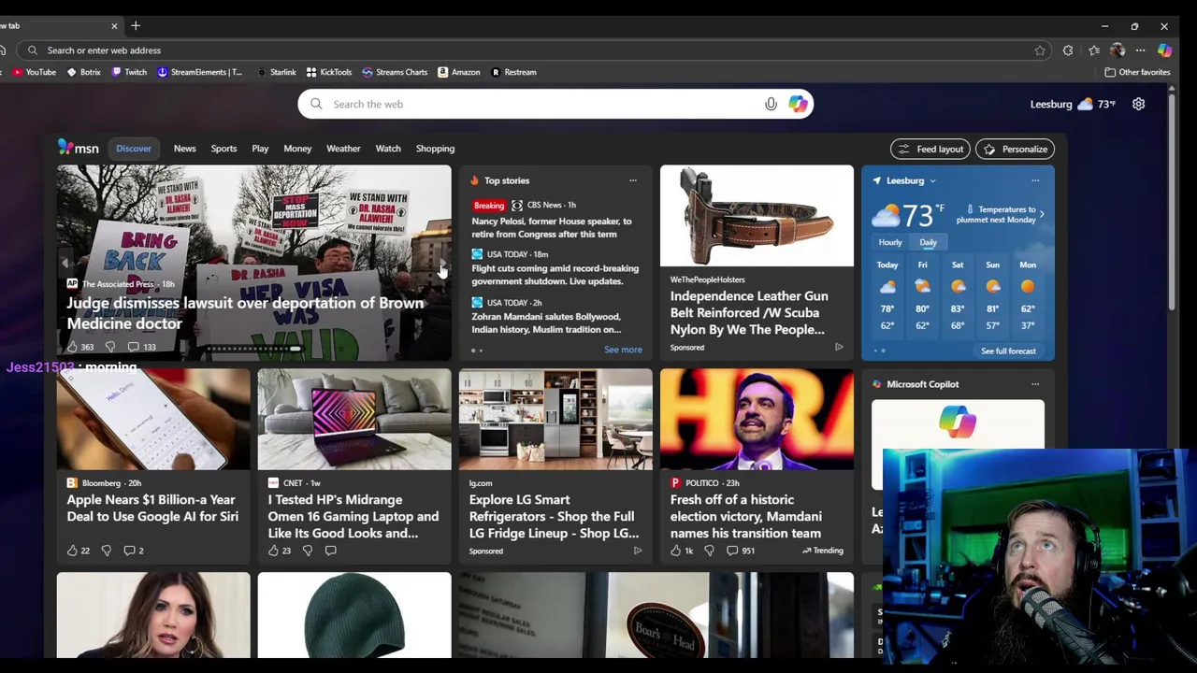Open the Botrix bookmark

tap(84, 72)
